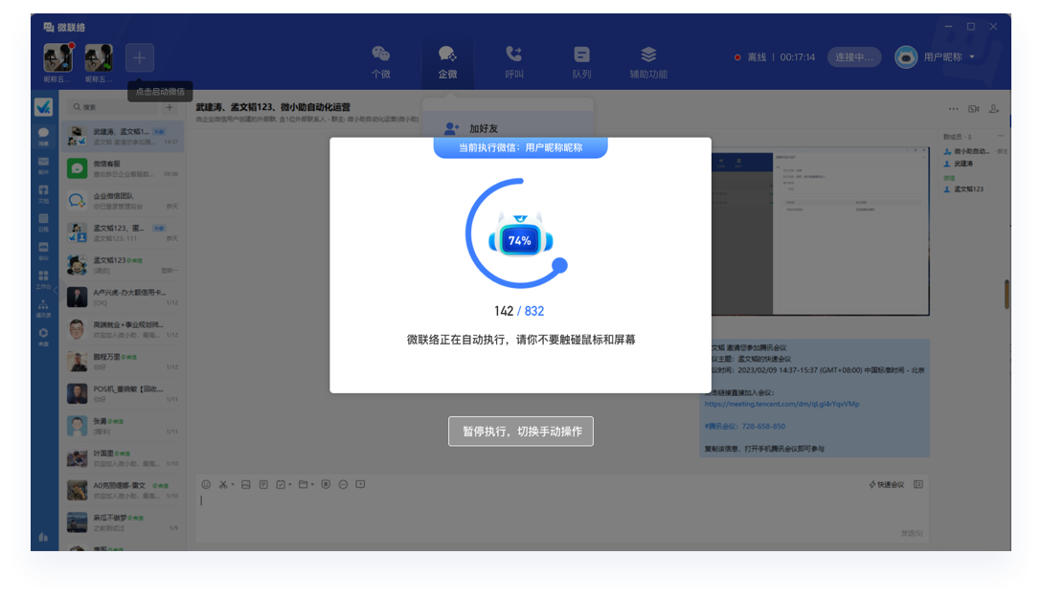
Task: Click the folder file icon in toolbar
Action: pyautogui.click(x=303, y=485)
